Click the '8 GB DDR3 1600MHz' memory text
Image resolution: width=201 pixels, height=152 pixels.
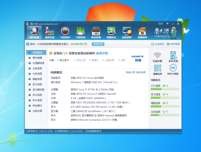[88, 98]
